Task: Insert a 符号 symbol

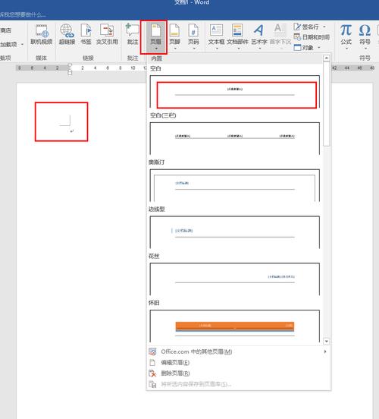Action: pyautogui.click(x=365, y=37)
